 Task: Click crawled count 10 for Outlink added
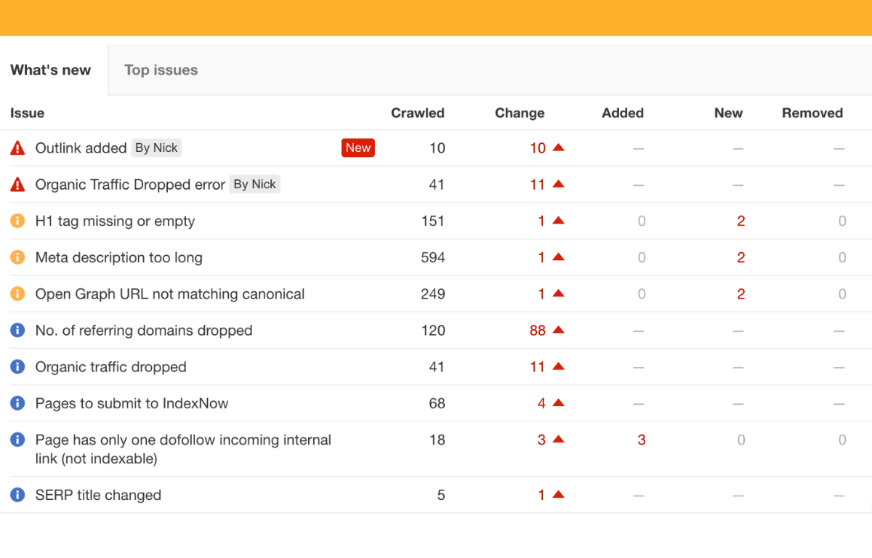(x=437, y=148)
